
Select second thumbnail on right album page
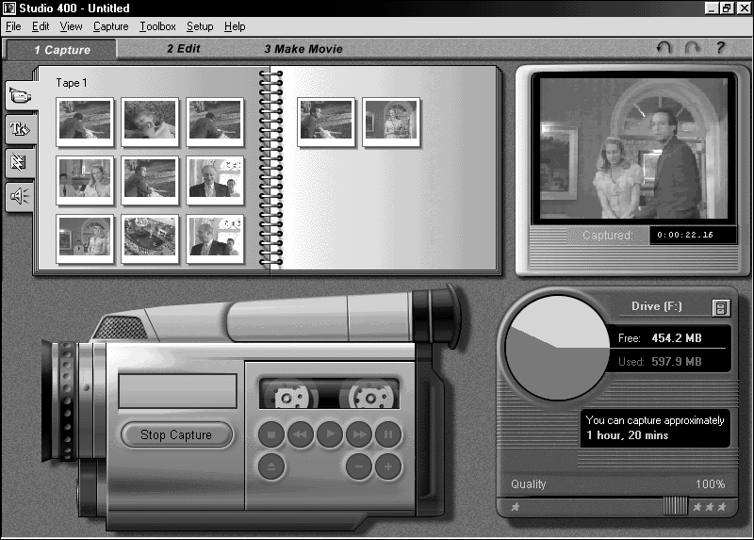click(391, 123)
